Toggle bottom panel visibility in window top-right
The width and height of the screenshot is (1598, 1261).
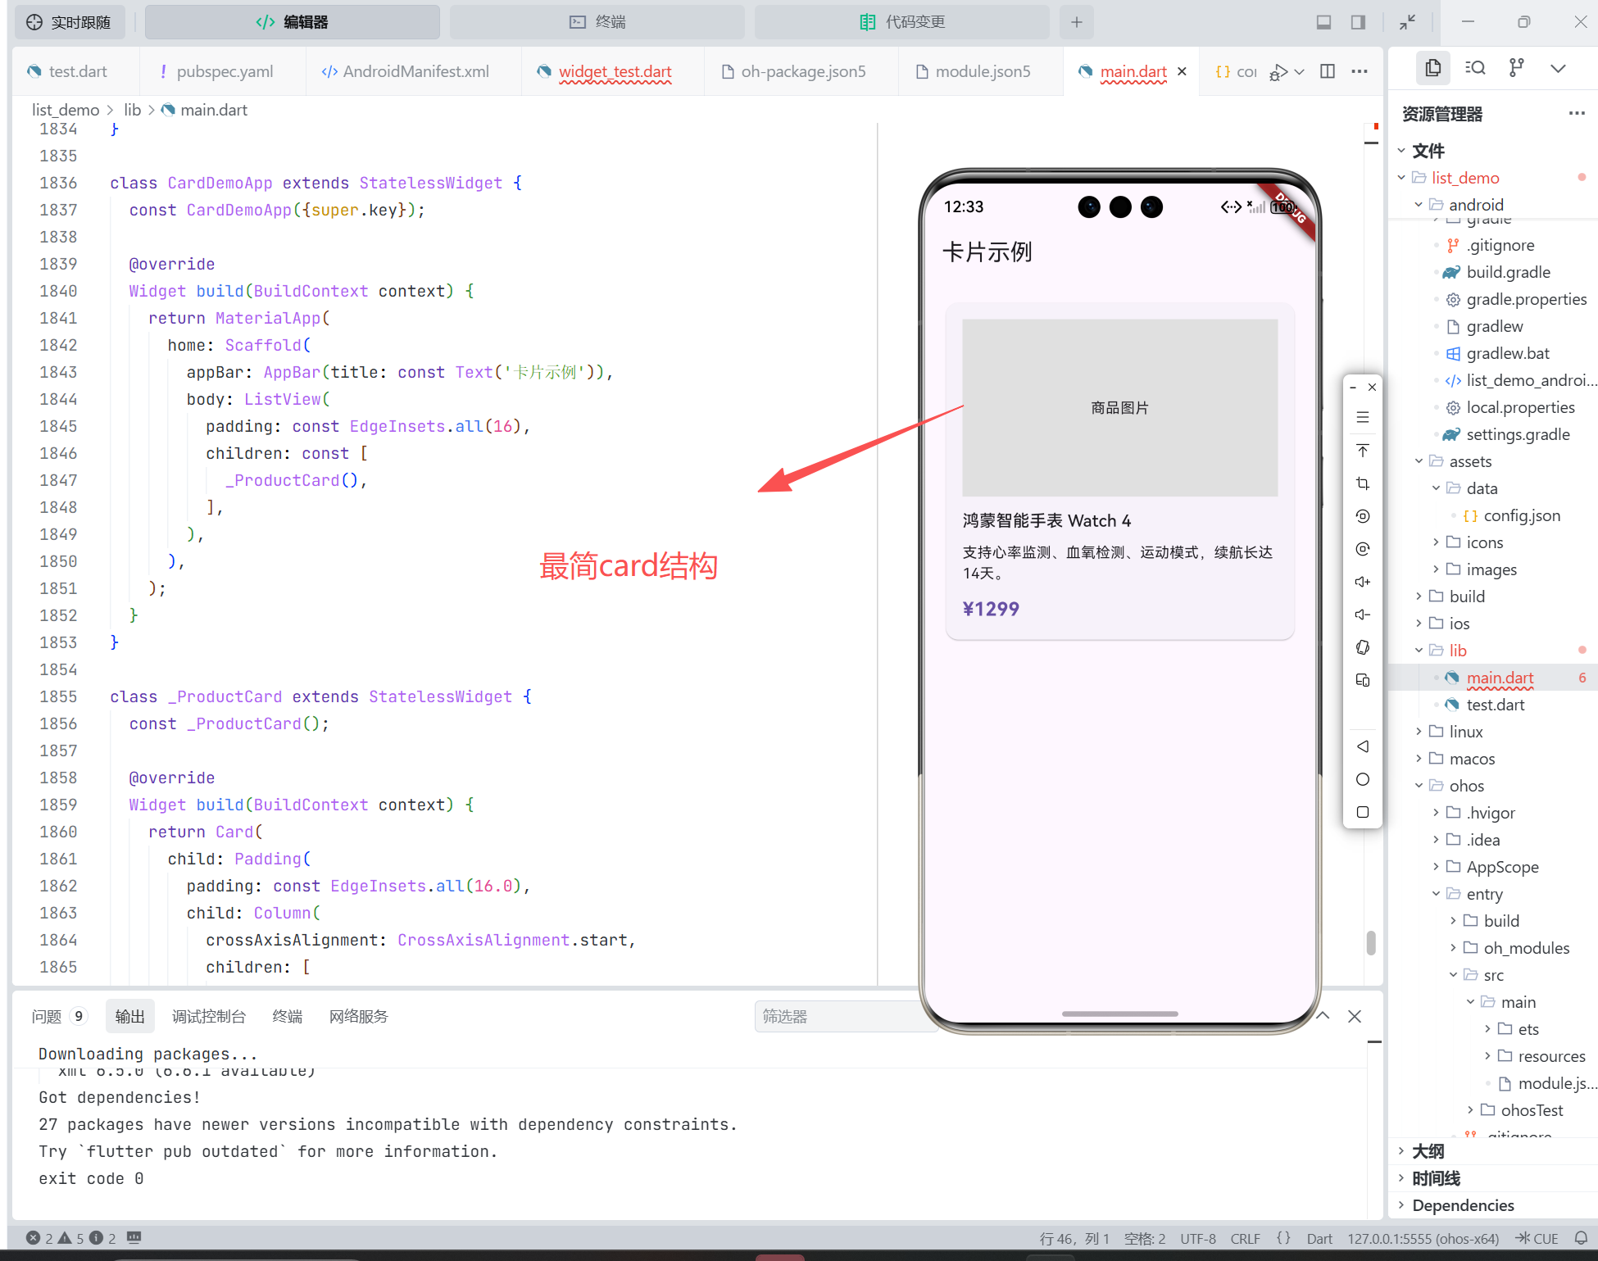[1324, 21]
